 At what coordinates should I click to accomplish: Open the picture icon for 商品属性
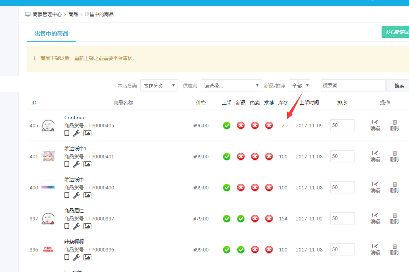click(x=87, y=226)
